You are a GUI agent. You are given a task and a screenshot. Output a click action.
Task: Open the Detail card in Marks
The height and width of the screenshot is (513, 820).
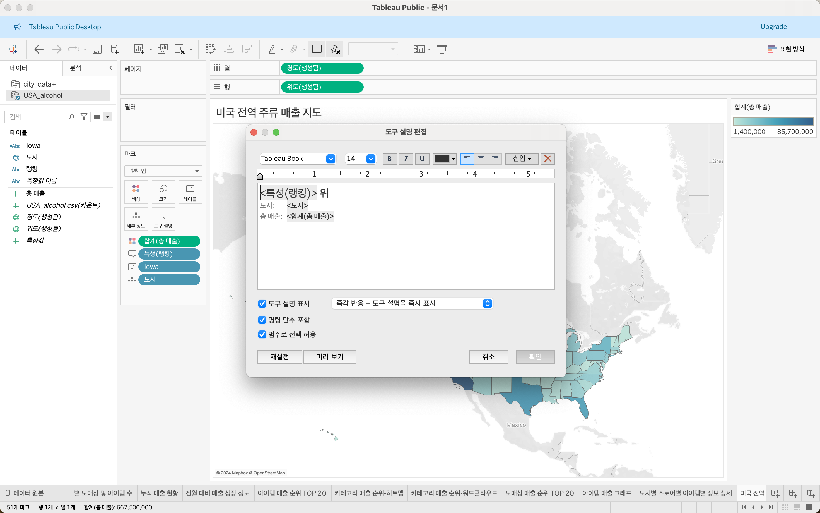tap(136, 219)
